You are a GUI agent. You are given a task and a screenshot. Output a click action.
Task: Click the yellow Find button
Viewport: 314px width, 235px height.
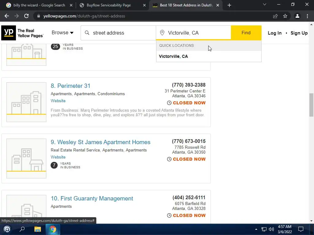tap(246, 32)
